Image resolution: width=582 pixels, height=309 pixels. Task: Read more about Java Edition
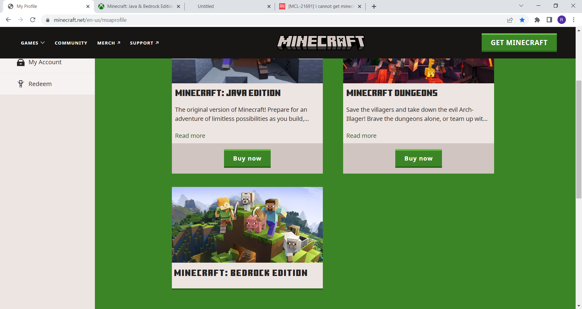pyautogui.click(x=190, y=136)
